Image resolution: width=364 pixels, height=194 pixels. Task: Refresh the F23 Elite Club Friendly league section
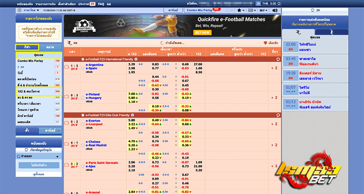pos(278,115)
